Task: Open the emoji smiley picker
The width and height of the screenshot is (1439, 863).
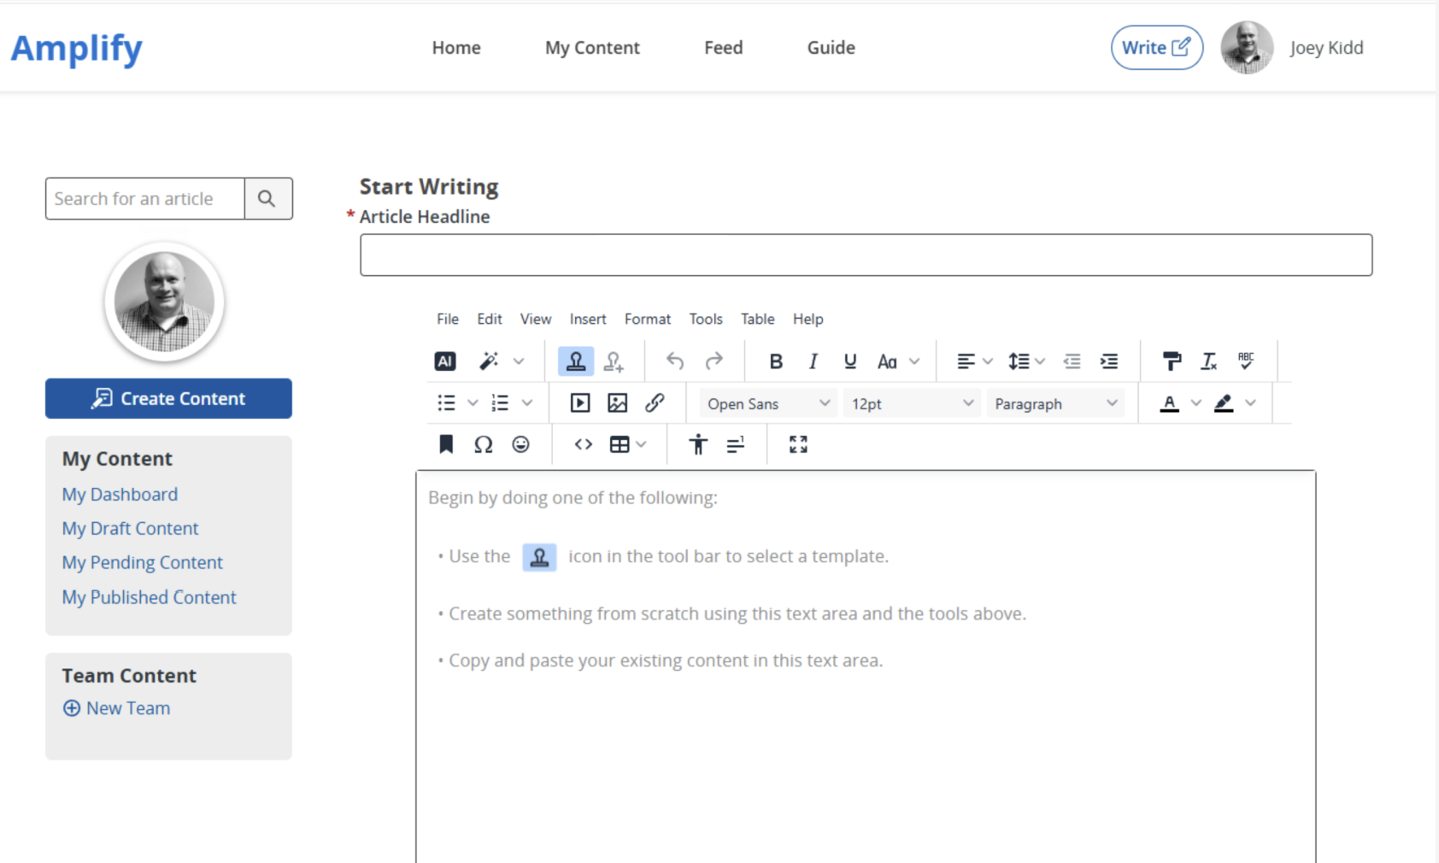Action: [520, 444]
